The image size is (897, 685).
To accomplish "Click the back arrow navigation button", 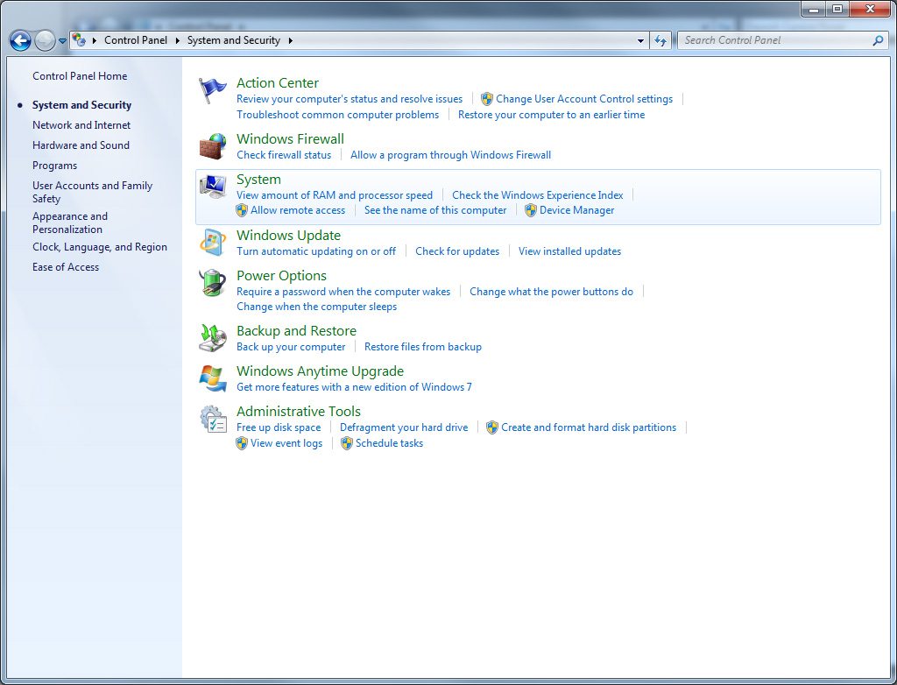I will (21, 40).
